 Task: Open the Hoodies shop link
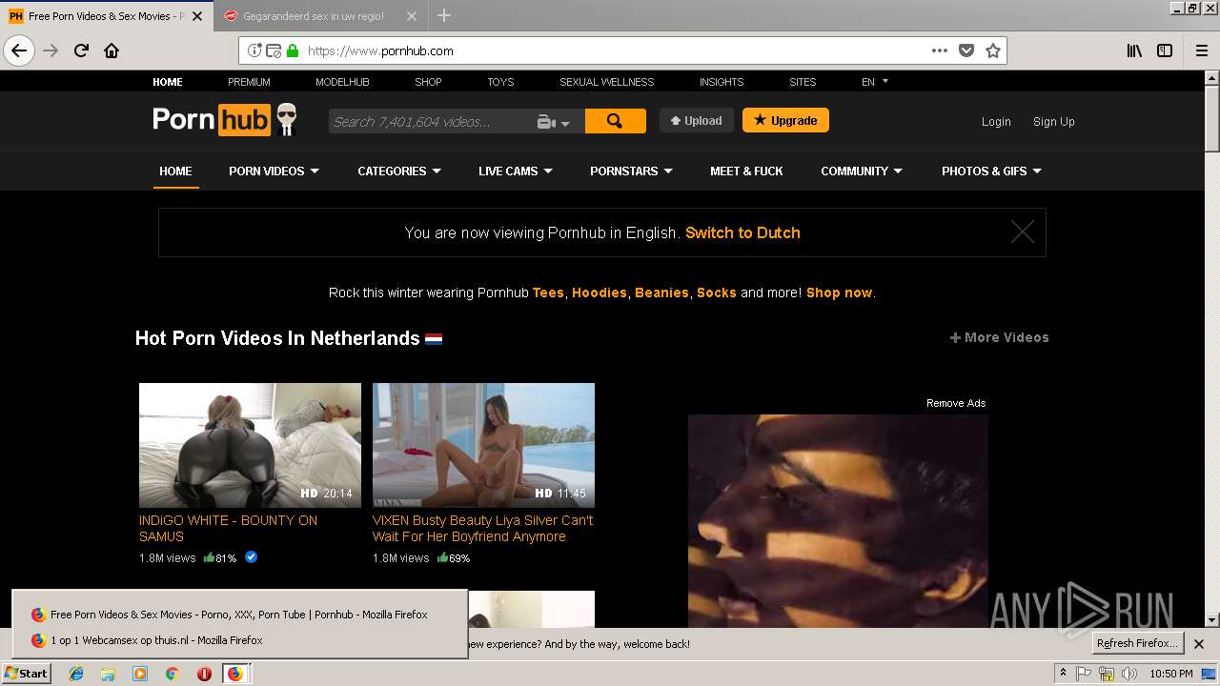click(600, 293)
